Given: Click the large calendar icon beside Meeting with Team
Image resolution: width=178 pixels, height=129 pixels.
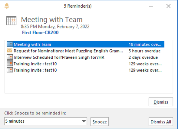Looking at the screenshot, I should click(x=11, y=20).
